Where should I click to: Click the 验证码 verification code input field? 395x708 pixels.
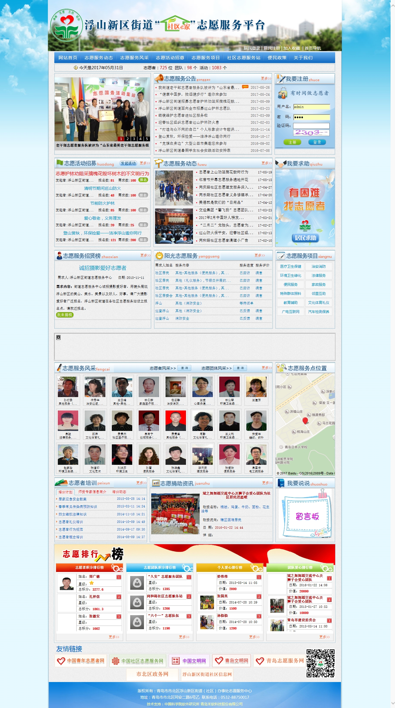(x=311, y=126)
